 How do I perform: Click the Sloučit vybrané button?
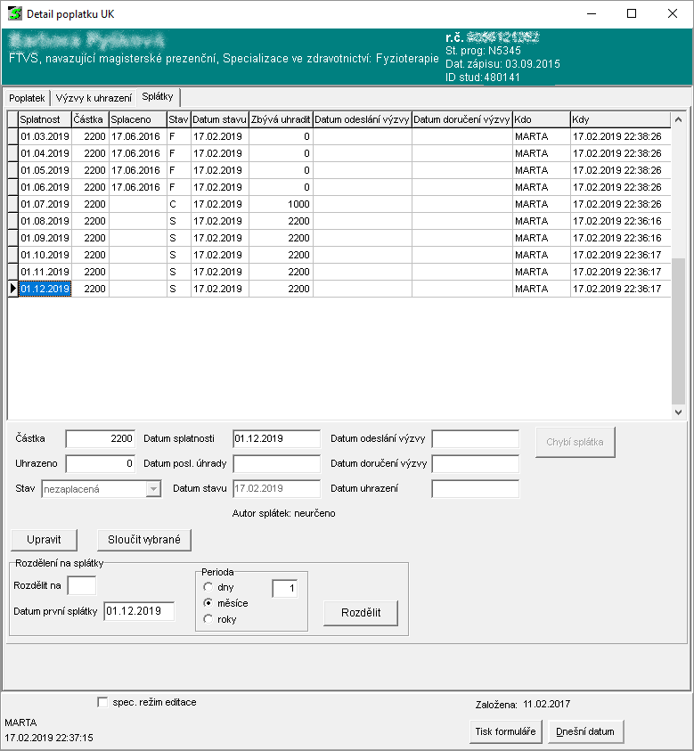tap(143, 540)
